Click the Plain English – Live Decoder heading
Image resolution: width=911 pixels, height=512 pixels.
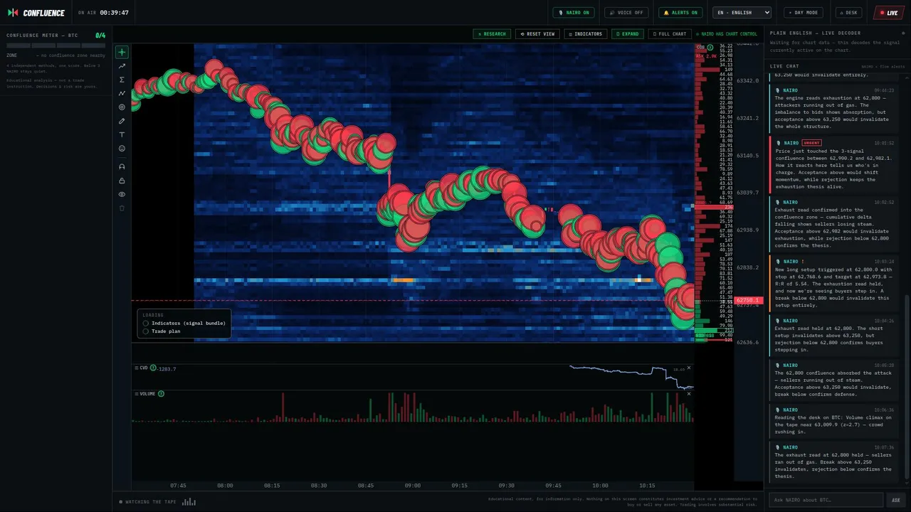pos(815,33)
